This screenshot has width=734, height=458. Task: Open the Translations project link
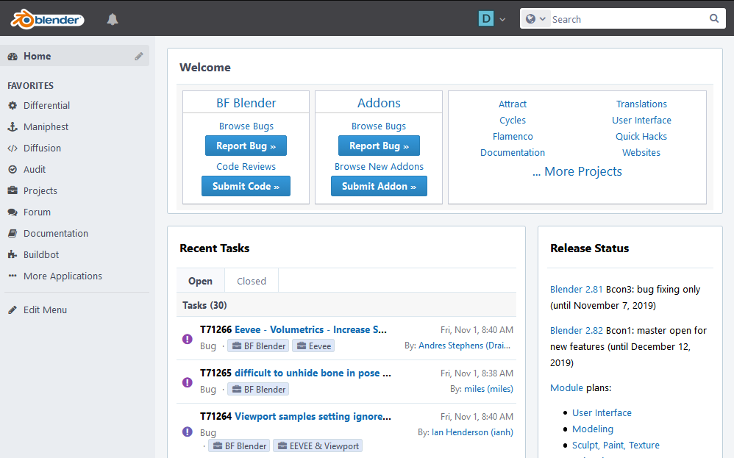(641, 104)
